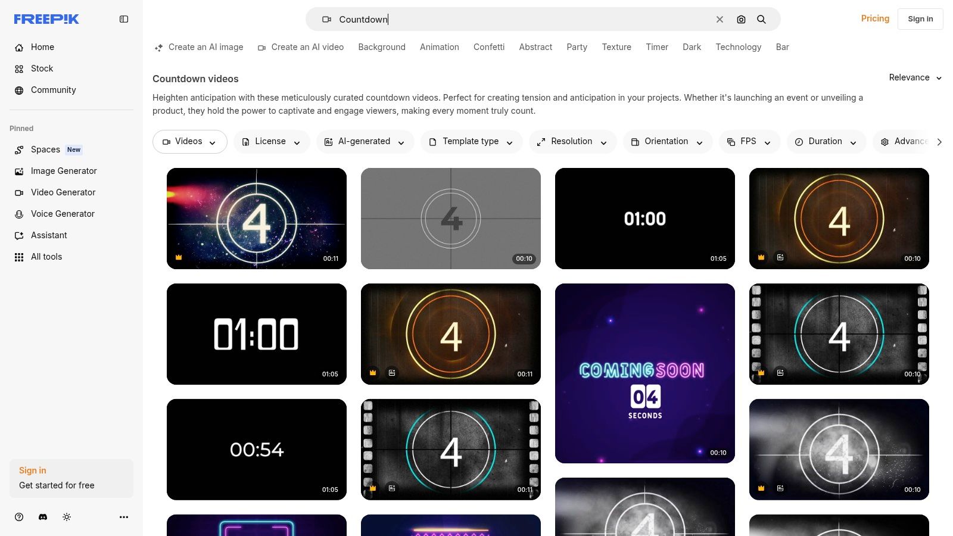Click the video type icon in search bar

coord(326,20)
